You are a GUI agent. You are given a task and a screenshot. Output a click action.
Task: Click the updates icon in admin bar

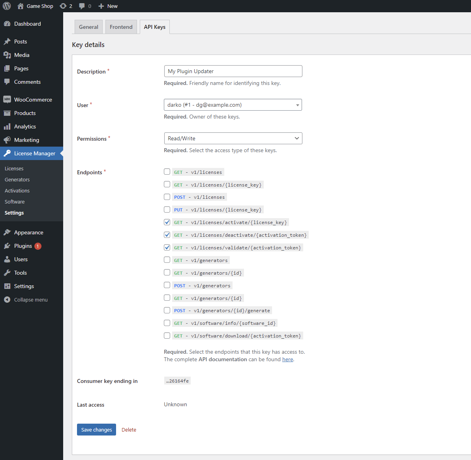tap(63, 6)
